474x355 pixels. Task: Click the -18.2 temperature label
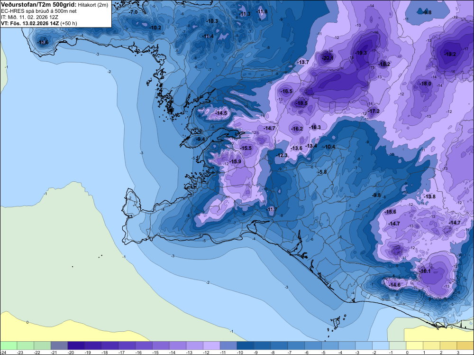(384, 64)
